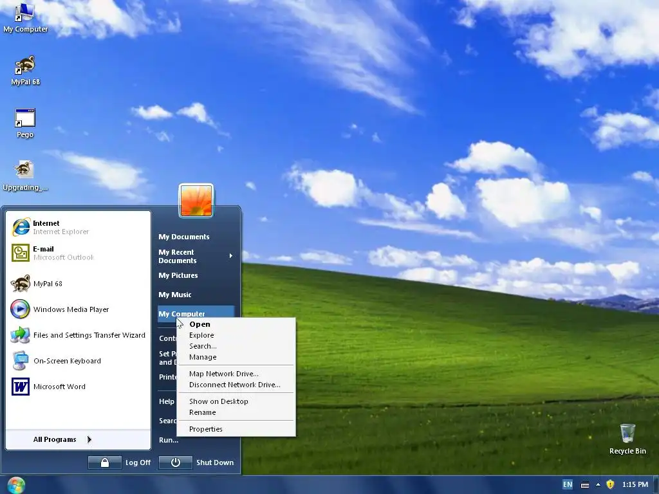Viewport: 659px width, 494px height.
Task: Select the Upgrading_ desktop file icon
Action: pyautogui.click(x=24, y=176)
